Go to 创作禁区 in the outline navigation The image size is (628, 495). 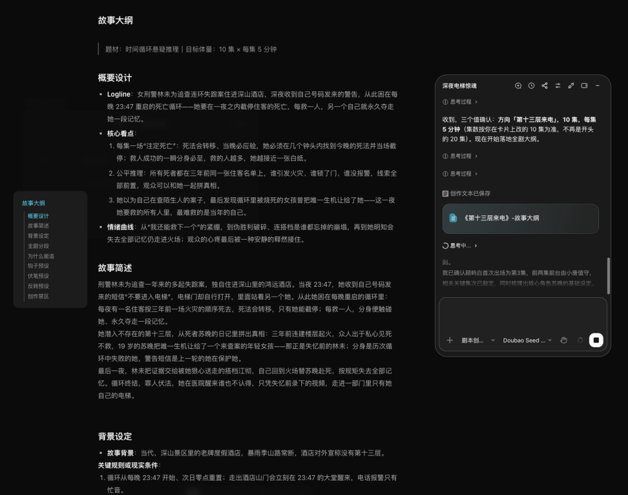click(x=38, y=296)
